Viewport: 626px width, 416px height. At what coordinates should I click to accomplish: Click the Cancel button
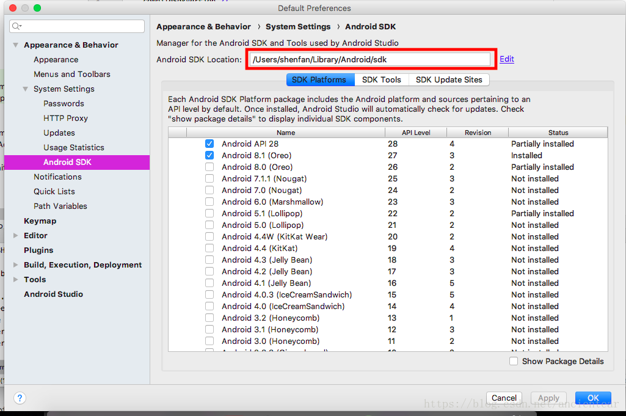(x=504, y=398)
